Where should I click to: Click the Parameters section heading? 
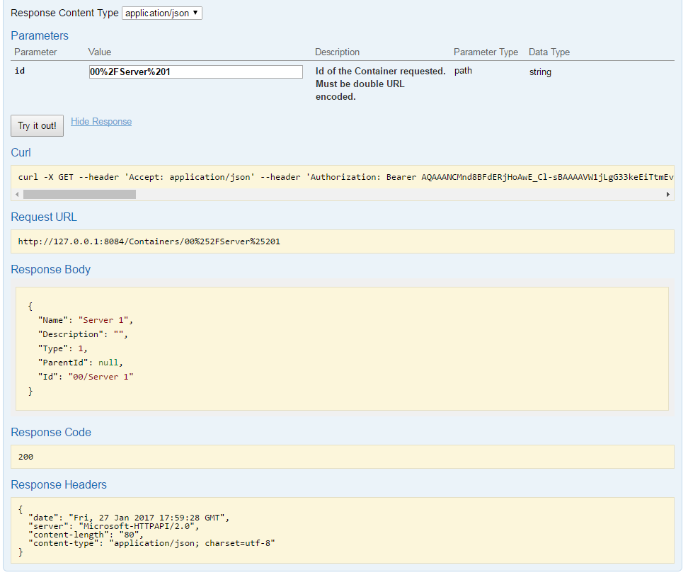(40, 35)
